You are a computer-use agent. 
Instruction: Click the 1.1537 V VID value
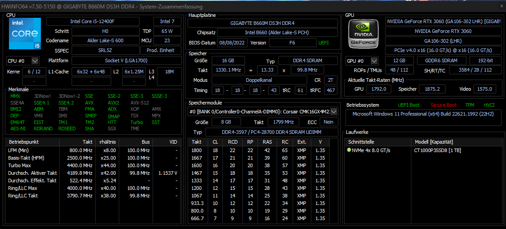coord(168,173)
